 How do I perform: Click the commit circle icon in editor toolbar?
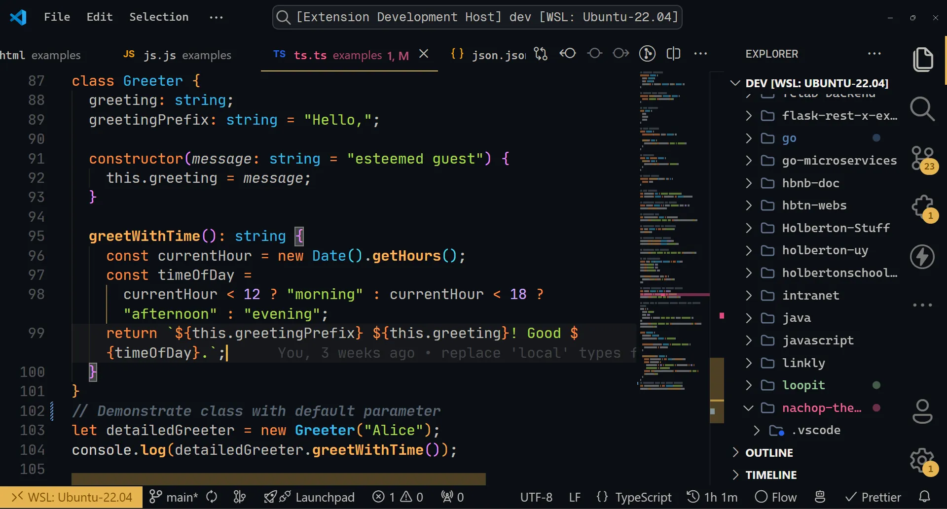595,53
